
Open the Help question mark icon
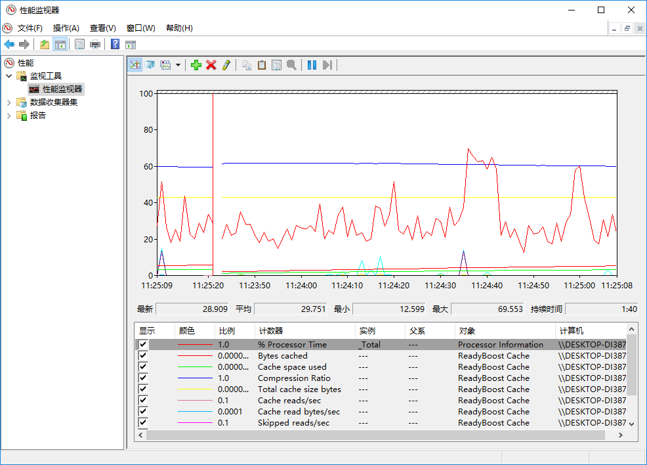[x=115, y=44]
